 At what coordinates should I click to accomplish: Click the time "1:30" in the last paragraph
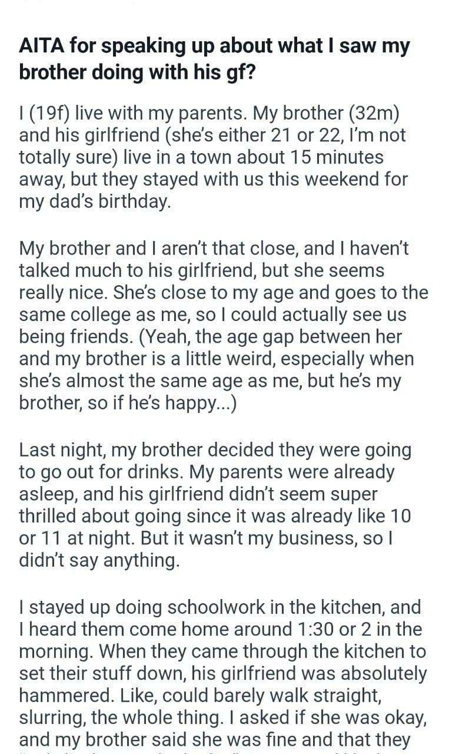pyautogui.click(x=316, y=629)
